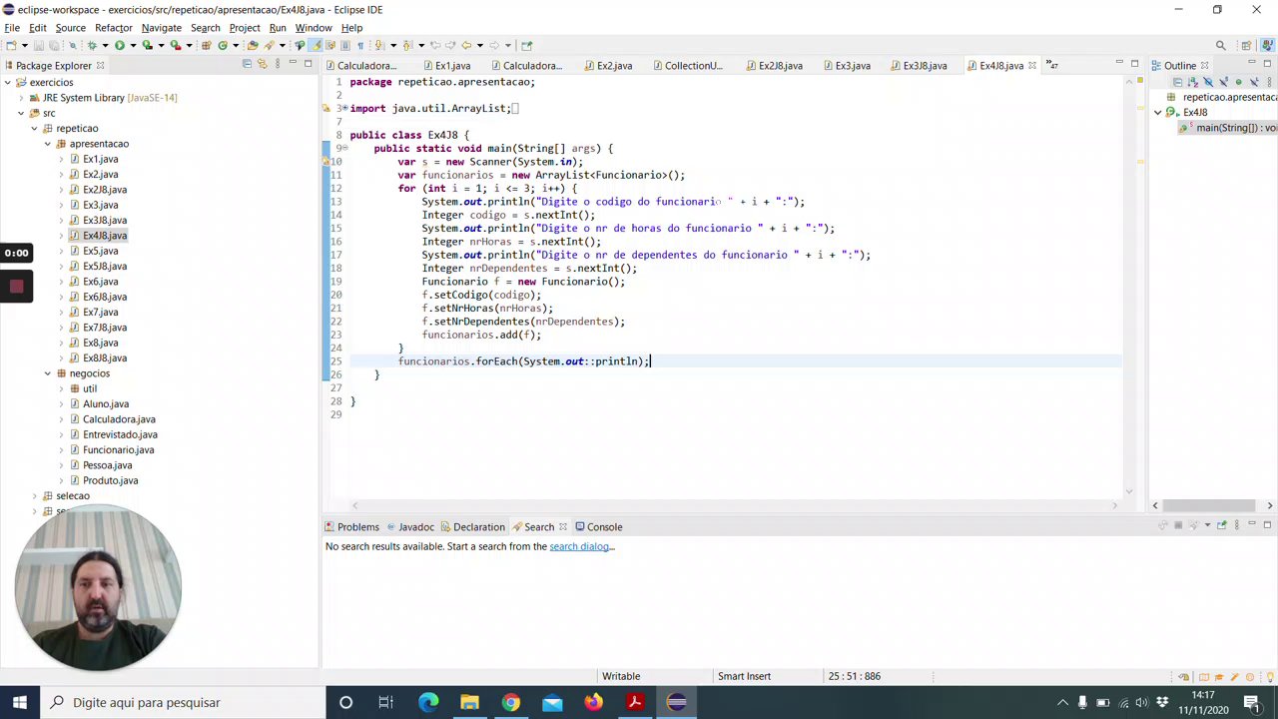Switch to Ex3J8.java editor tab

[925, 66]
